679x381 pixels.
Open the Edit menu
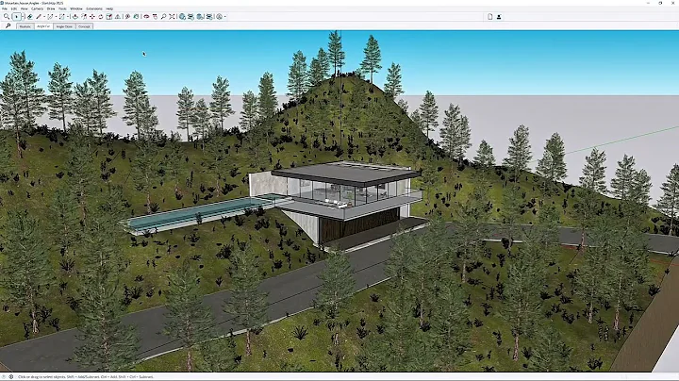click(x=14, y=8)
